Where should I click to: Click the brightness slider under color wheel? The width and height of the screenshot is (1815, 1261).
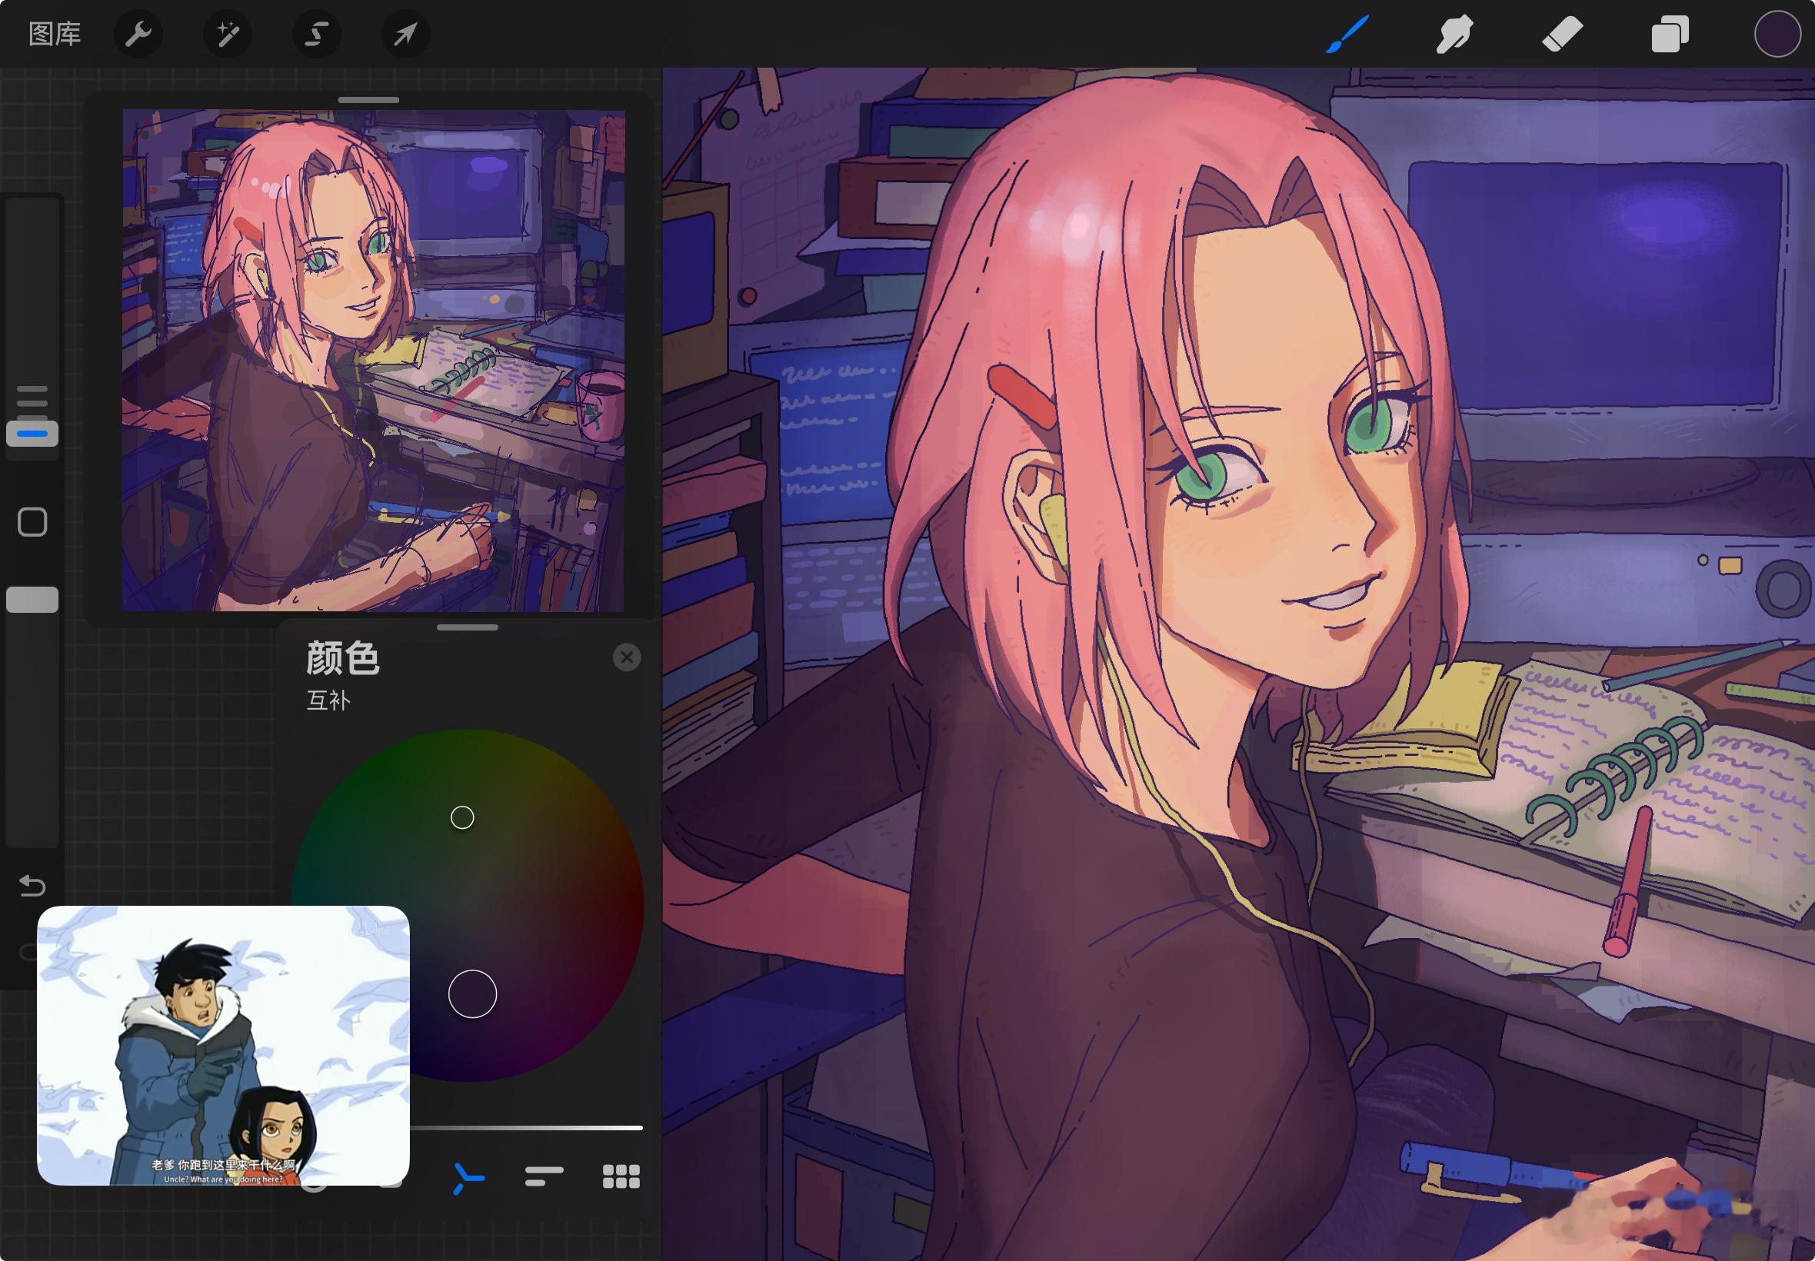(x=525, y=1127)
